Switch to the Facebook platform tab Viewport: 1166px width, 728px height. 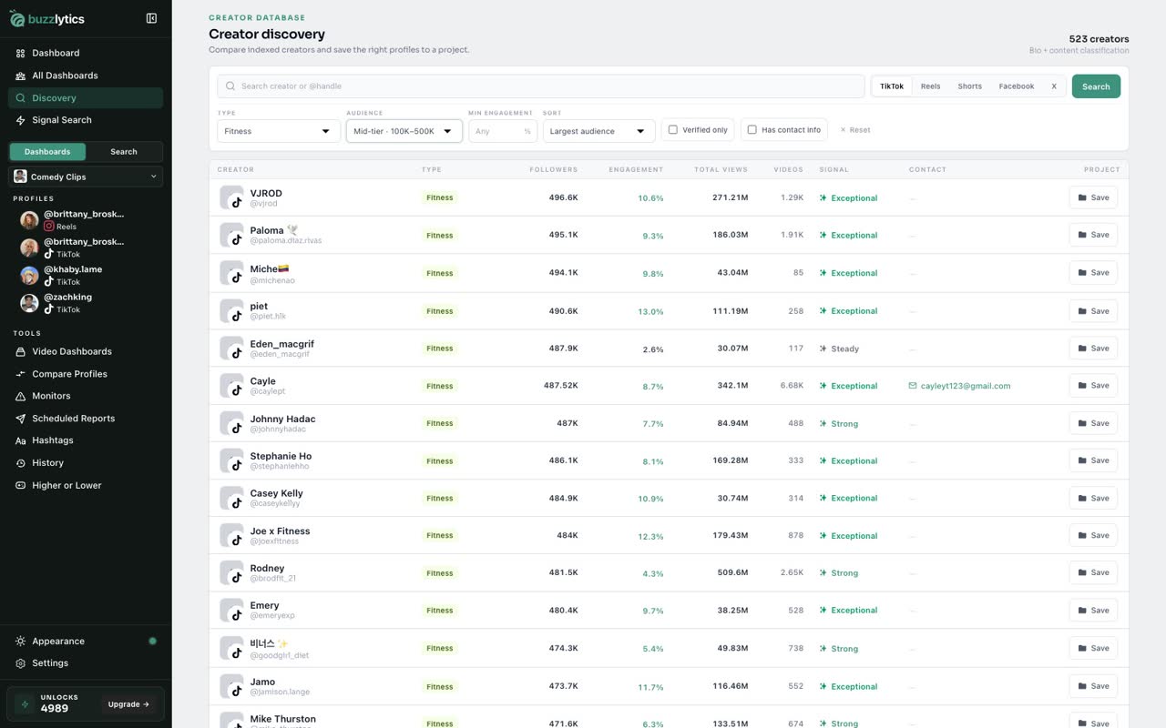click(1017, 86)
